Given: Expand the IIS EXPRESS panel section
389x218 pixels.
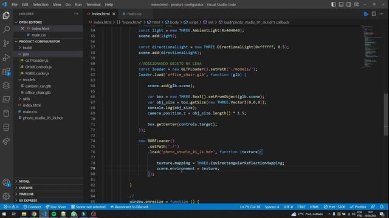Looking at the screenshot, I should coord(28,200).
